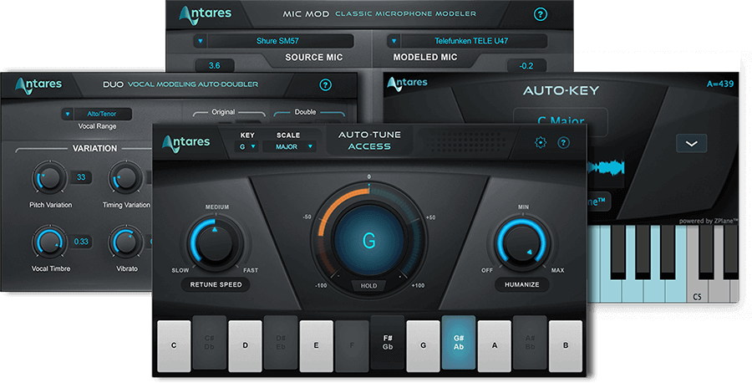The image size is (752, 383).
Task: Toggle the C note key
Action: [174, 345]
